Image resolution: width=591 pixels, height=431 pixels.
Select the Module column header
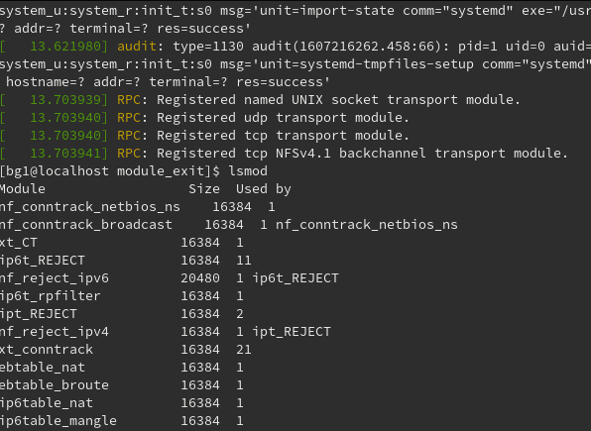pos(22,189)
